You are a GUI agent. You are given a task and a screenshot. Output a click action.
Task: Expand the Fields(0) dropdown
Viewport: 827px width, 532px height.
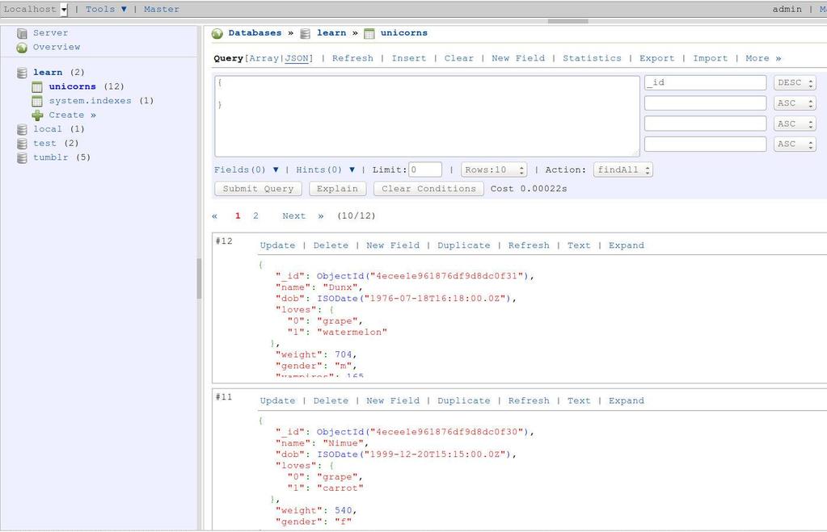coord(247,170)
